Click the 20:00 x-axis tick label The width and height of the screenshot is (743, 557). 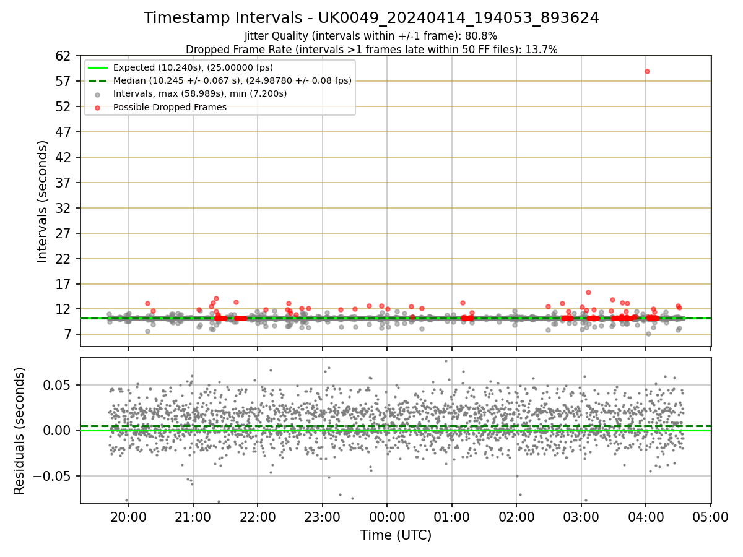coord(128,517)
